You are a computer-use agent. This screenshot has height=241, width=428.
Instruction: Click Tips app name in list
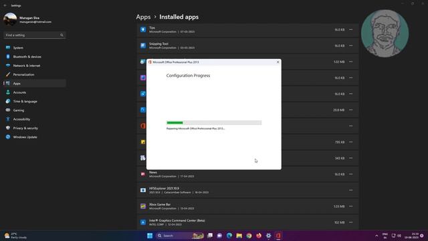tap(152, 27)
